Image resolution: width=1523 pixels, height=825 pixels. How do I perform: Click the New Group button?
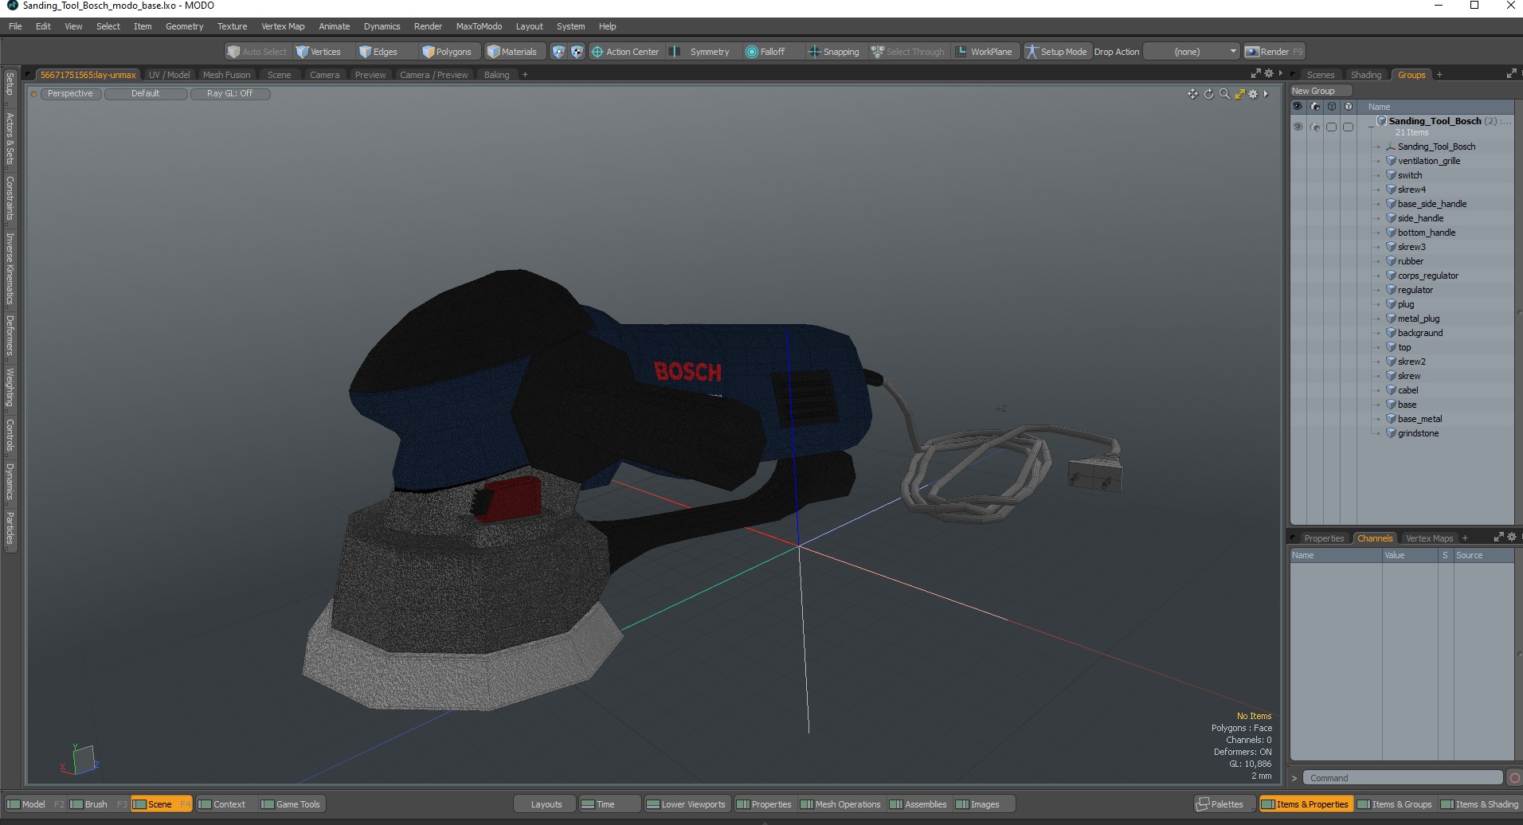[1321, 91]
